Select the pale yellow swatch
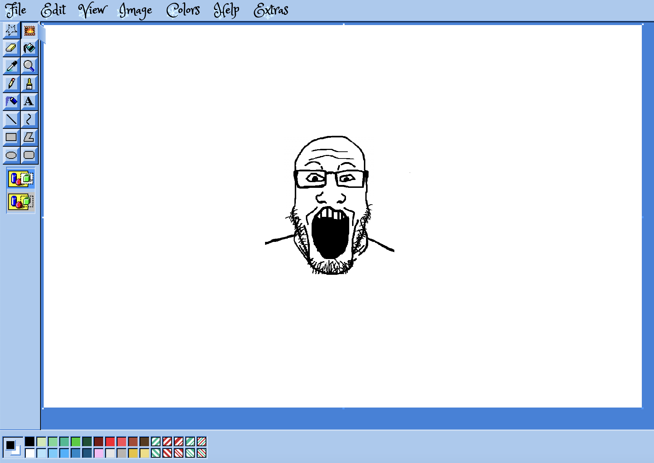This screenshot has height=463, width=654. click(x=144, y=453)
